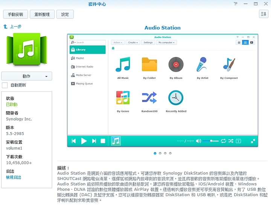Open the 動作 dropdown
Viewport: 271px width, 205px height.
(27, 76)
